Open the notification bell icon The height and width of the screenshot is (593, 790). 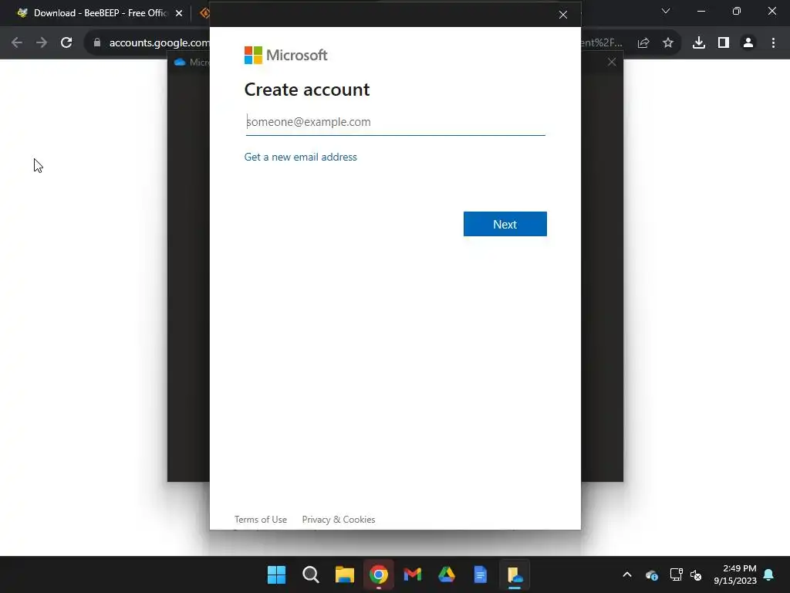(769, 574)
